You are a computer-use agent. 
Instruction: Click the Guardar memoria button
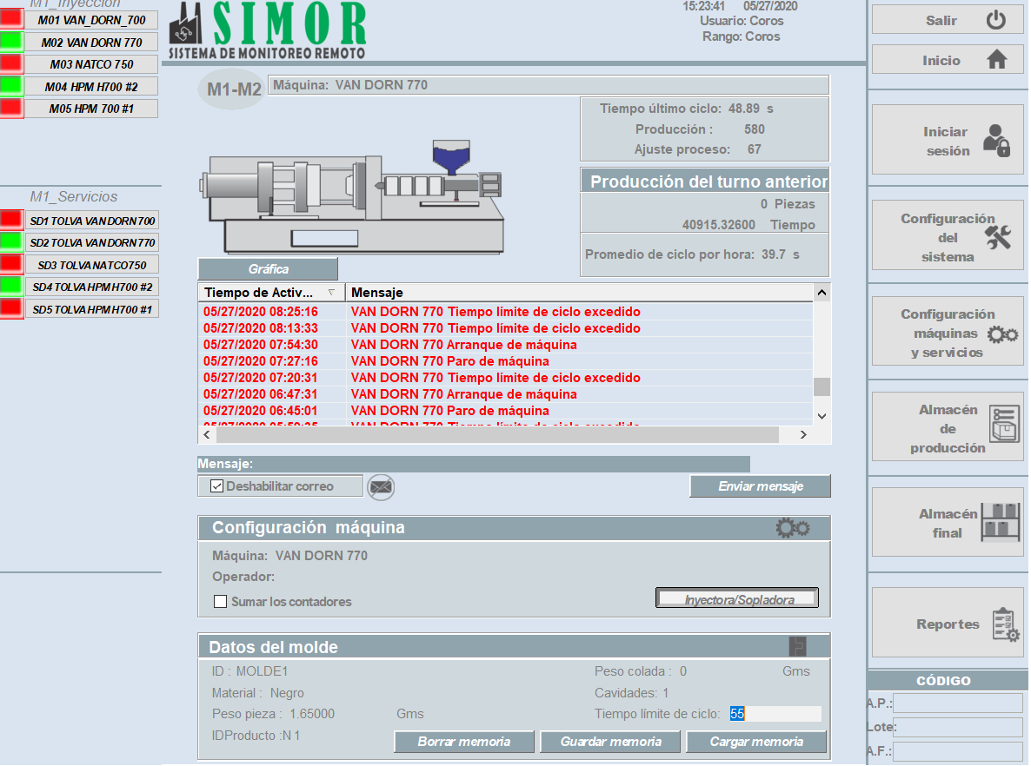pyautogui.click(x=610, y=742)
